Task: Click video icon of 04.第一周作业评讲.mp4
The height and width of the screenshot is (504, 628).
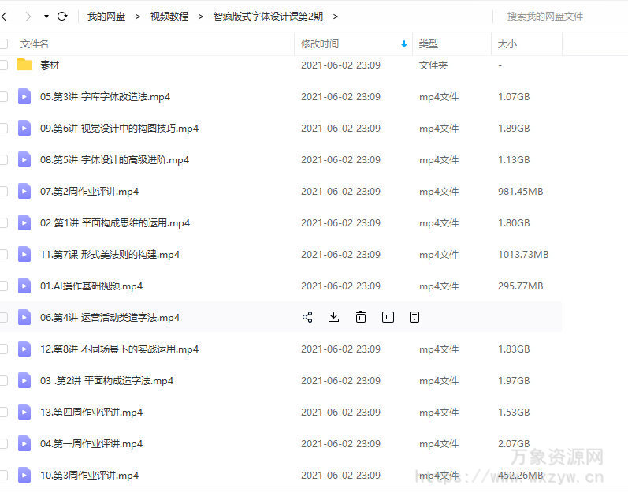Action: 24,443
